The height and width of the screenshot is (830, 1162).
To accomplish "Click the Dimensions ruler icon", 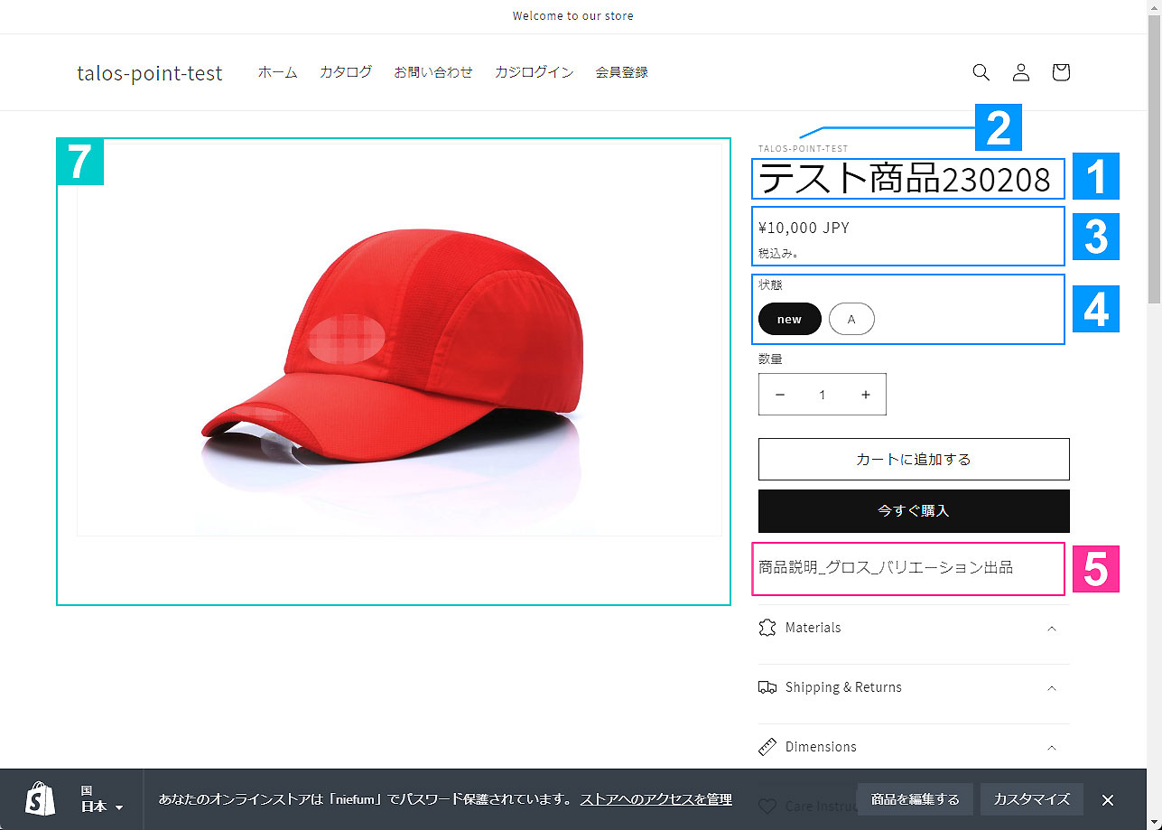I will (x=767, y=747).
